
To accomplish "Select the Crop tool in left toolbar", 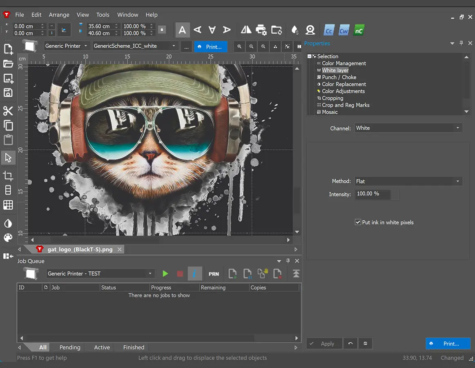I will pyautogui.click(x=8, y=176).
